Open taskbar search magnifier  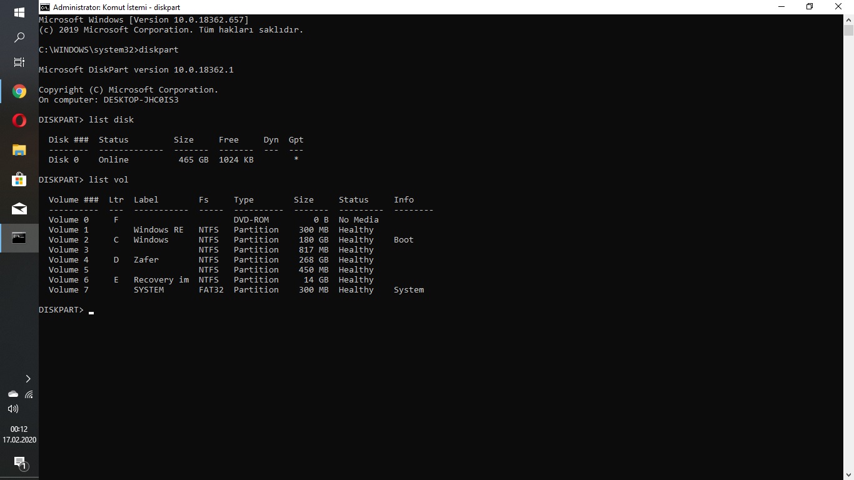coord(19,37)
